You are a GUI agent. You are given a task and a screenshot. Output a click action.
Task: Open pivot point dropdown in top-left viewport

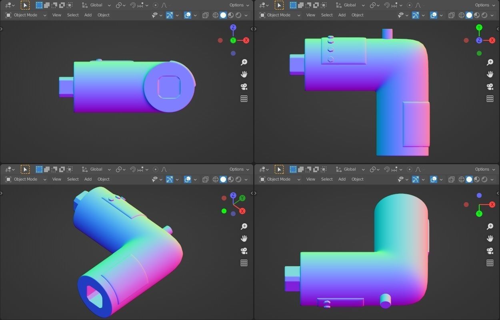[120, 5]
